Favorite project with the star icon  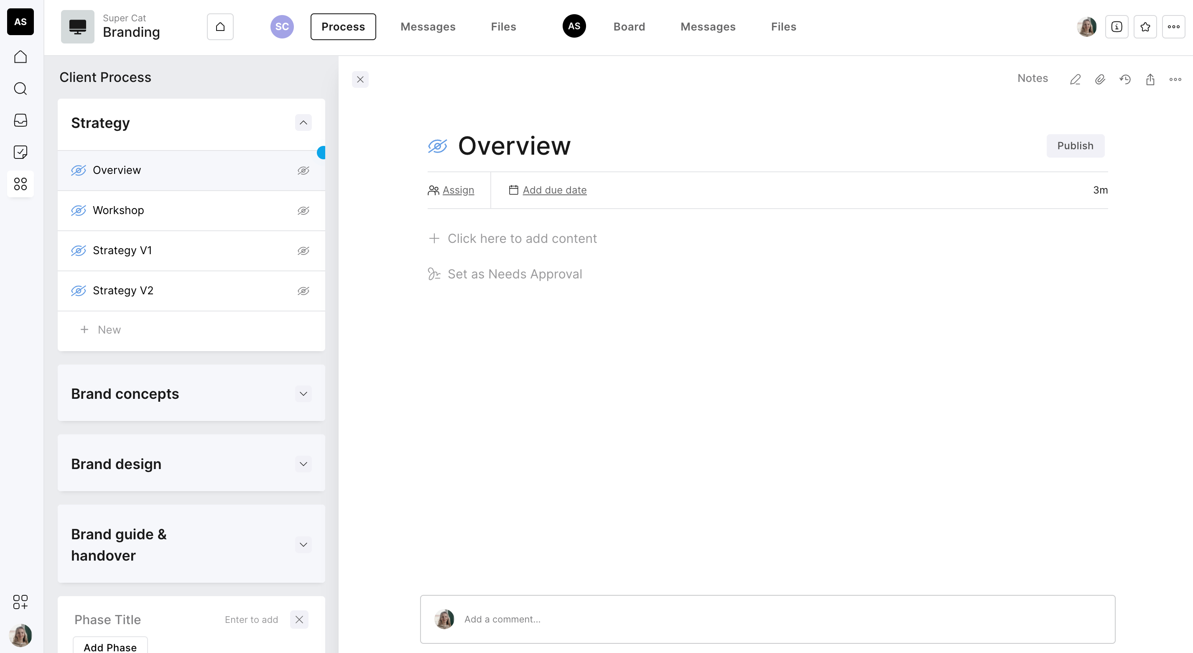point(1145,27)
